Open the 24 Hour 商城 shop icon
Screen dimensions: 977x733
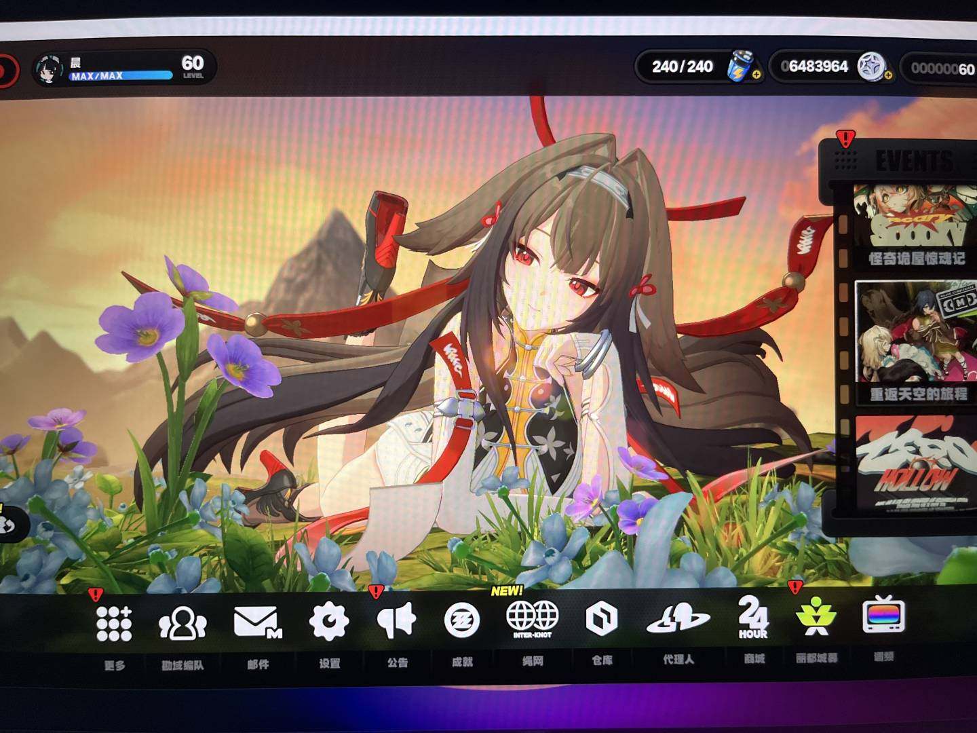coord(753,616)
